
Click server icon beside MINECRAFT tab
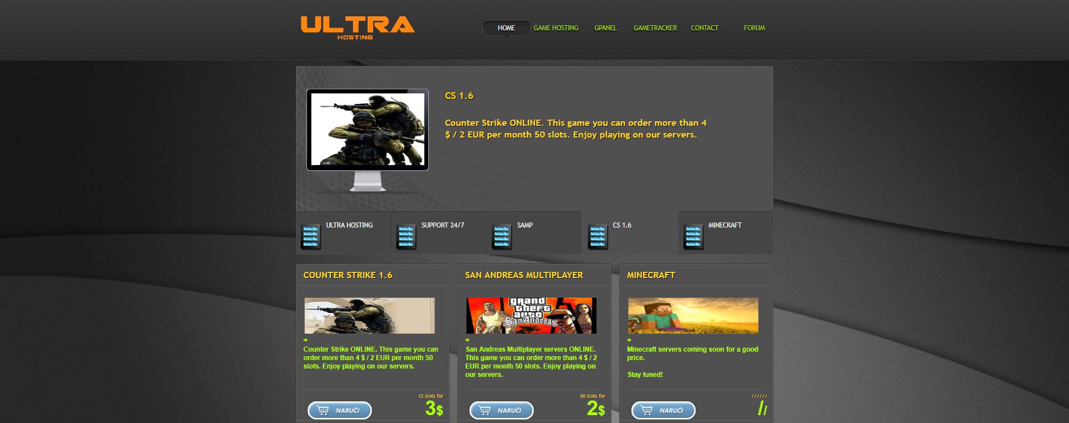(x=693, y=236)
